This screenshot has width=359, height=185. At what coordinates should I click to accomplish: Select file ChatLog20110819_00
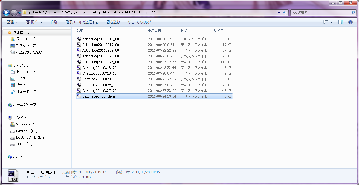(x=154, y=73)
